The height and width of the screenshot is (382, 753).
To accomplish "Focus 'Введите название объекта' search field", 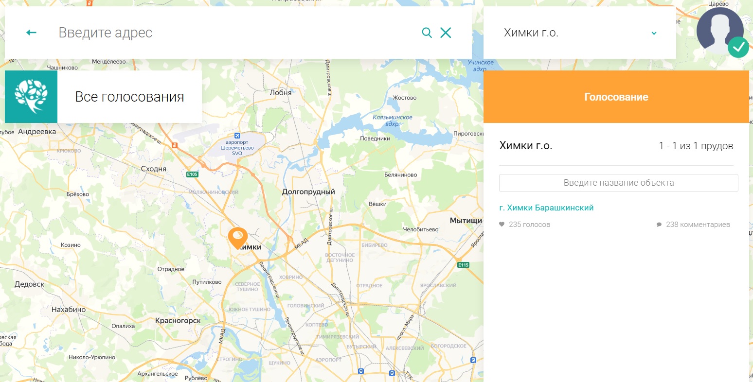I will (x=618, y=183).
